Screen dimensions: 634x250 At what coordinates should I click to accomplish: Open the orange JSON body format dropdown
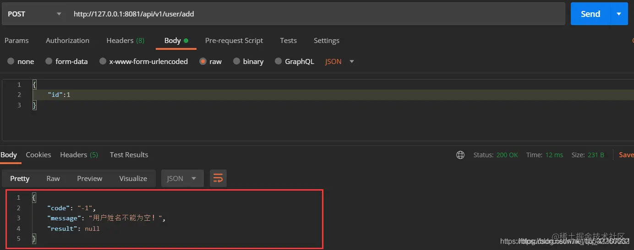click(339, 61)
